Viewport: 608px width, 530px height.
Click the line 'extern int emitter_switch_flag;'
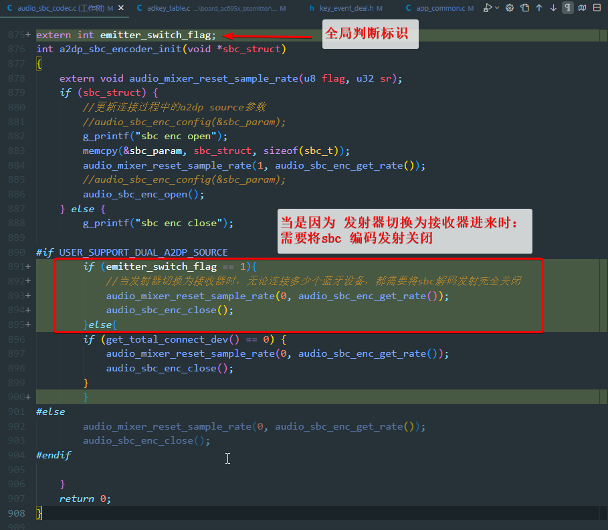[x=126, y=35]
